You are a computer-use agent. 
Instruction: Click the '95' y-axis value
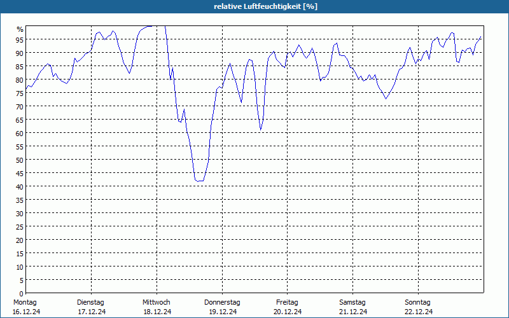(x=20, y=39)
